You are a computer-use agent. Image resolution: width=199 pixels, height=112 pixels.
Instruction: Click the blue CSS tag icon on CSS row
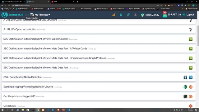point(191,77)
